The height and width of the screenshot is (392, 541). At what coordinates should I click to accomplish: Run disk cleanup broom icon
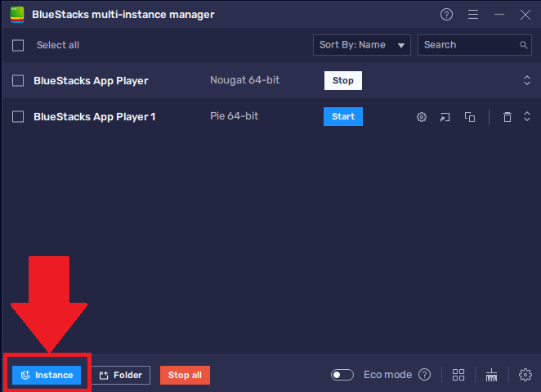(x=491, y=375)
